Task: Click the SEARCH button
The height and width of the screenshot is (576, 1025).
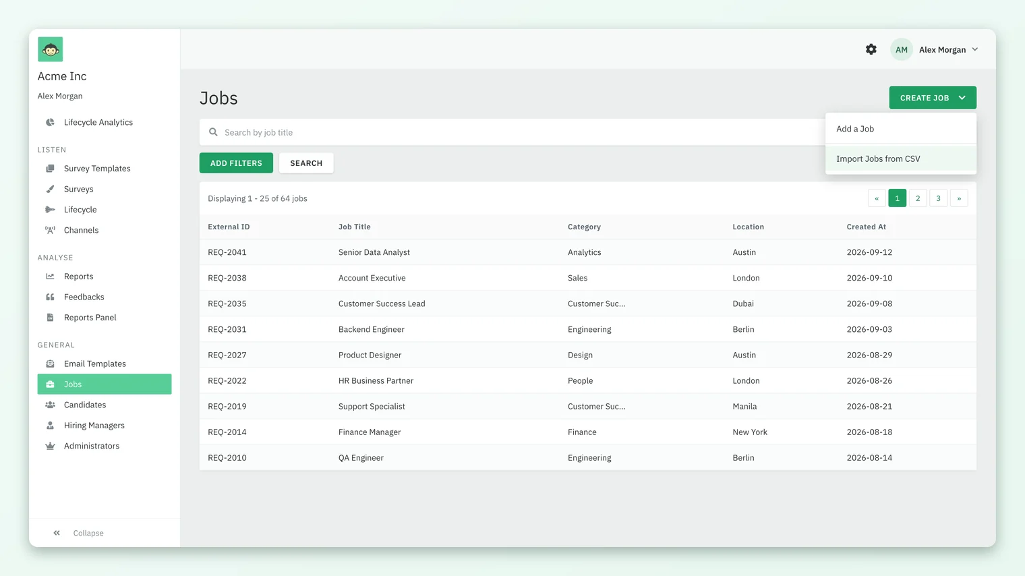Action: point(306,163)
